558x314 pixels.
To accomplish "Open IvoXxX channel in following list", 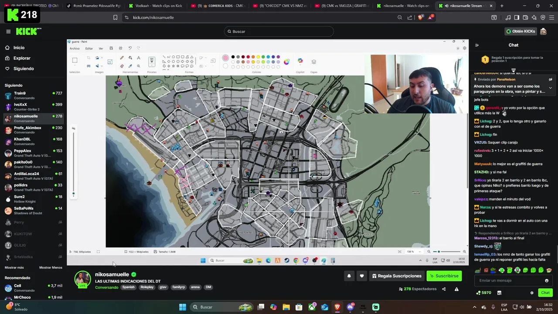I will coord(33,107).
